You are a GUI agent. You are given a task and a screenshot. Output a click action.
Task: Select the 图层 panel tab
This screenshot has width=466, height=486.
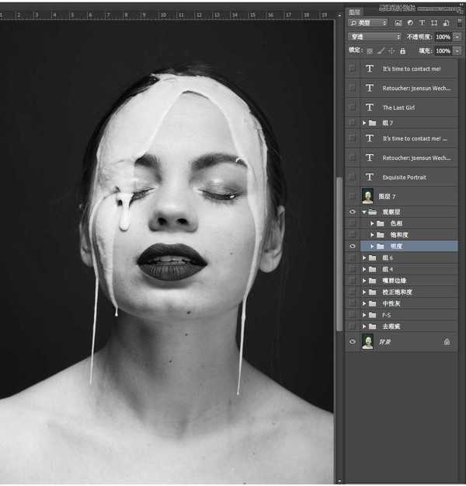355,12
